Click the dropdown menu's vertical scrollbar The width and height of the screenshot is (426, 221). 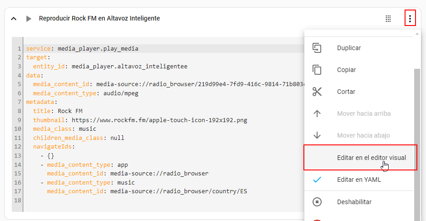coord(417,137)
